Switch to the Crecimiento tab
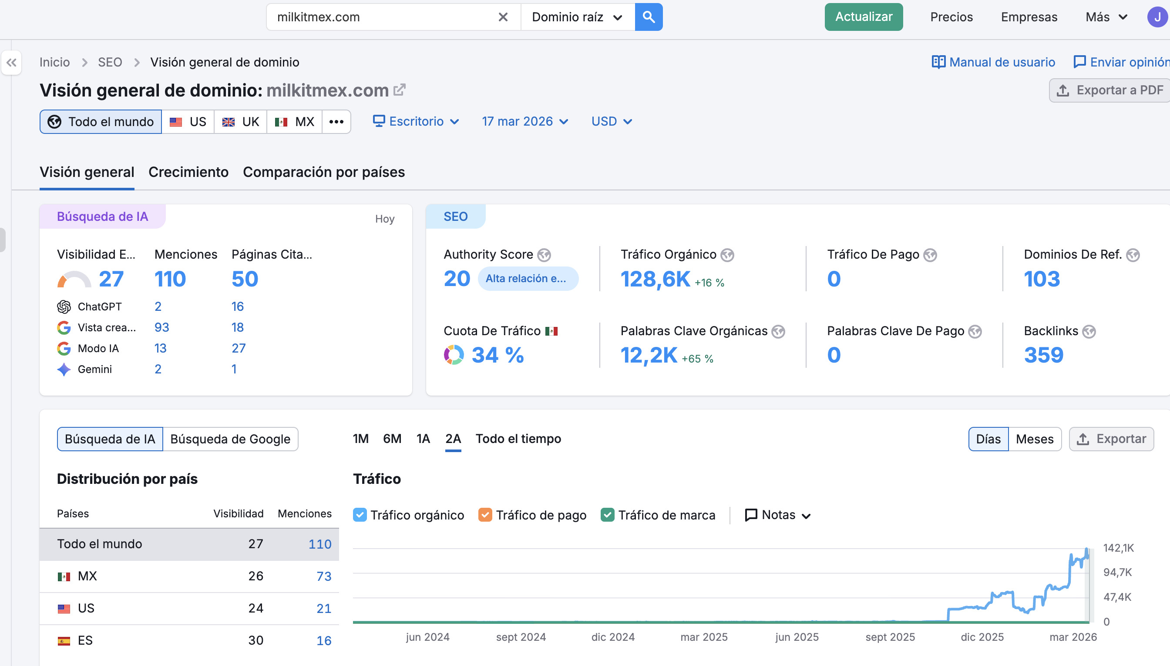Image resolution: width=1170 pixels, height=666 pixels. pyautogui.click(x=188, y=172)
